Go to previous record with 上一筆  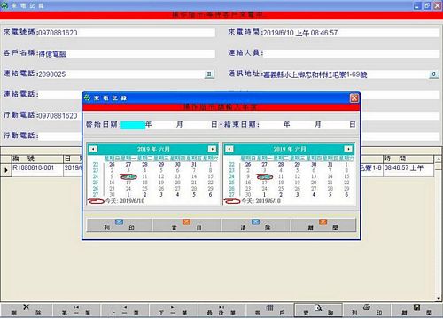pos(125,310)
